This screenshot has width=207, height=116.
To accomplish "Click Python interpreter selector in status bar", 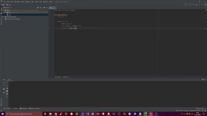I will 195,111.
